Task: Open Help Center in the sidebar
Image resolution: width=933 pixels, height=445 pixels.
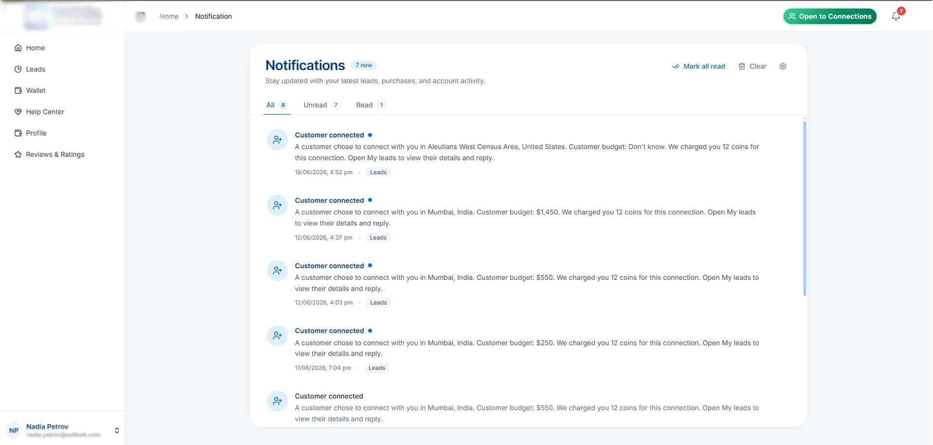Action: coord(39,112)
